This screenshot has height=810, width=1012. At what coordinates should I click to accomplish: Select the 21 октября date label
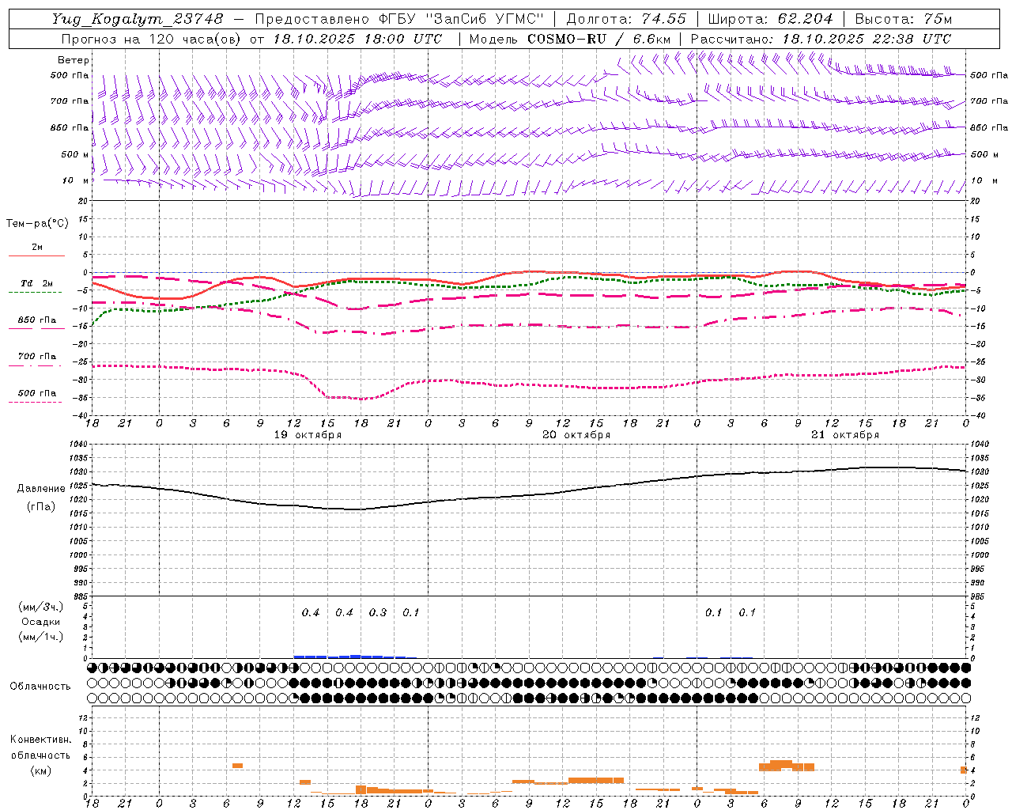845,435
